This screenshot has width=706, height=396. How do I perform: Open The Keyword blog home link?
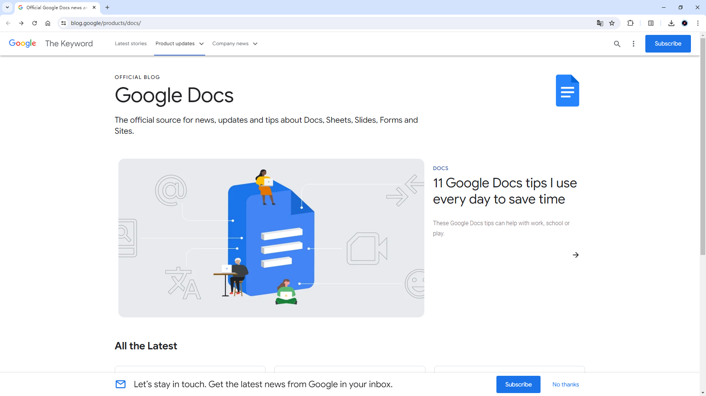(69, 43)
